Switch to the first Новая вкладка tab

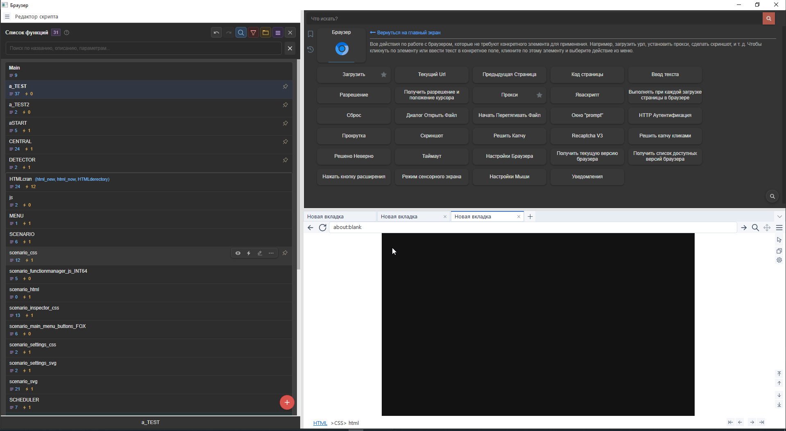click(x=340, y=216)
